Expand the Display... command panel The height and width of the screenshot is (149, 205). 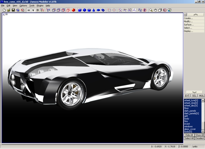(x=194, y=31)
